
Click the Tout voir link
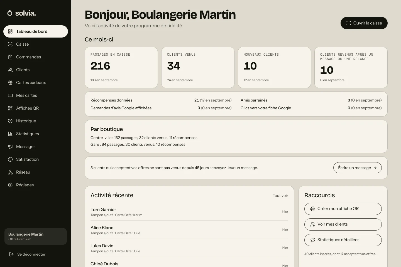280,196
